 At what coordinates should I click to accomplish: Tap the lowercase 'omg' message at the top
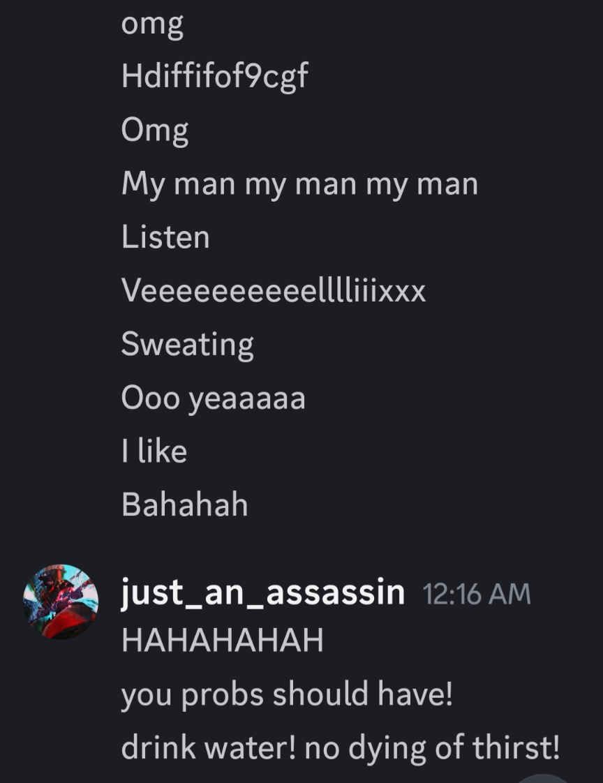point(152,25)
